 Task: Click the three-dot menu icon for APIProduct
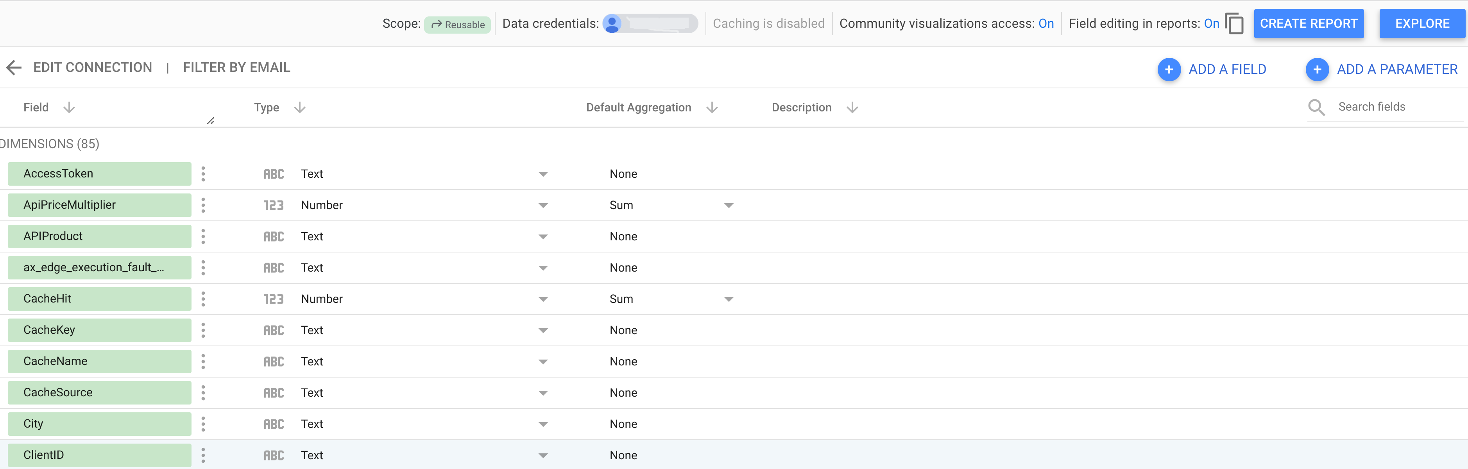coord(204,236)
